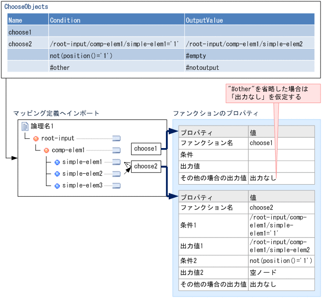Click the blue simple-elem3 element icon

[x=57, y=186]
